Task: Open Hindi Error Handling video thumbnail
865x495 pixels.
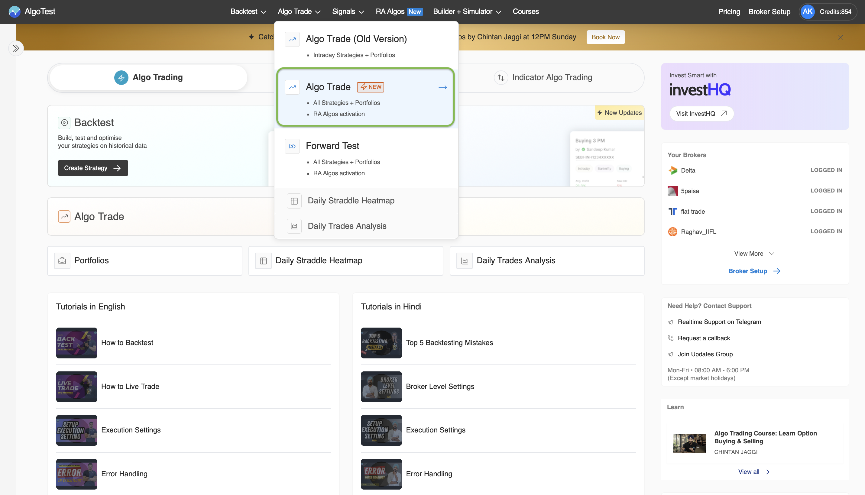Action: click(381, 474)
